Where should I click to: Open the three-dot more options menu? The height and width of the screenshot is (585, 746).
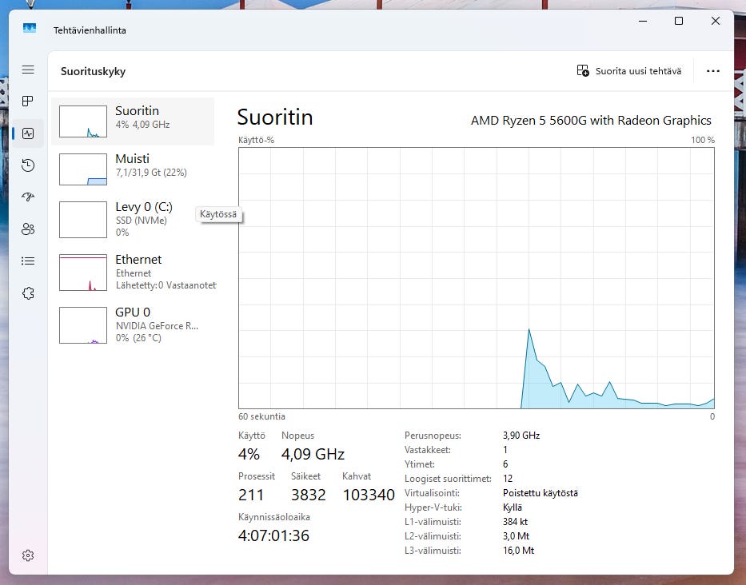[712, 71]
